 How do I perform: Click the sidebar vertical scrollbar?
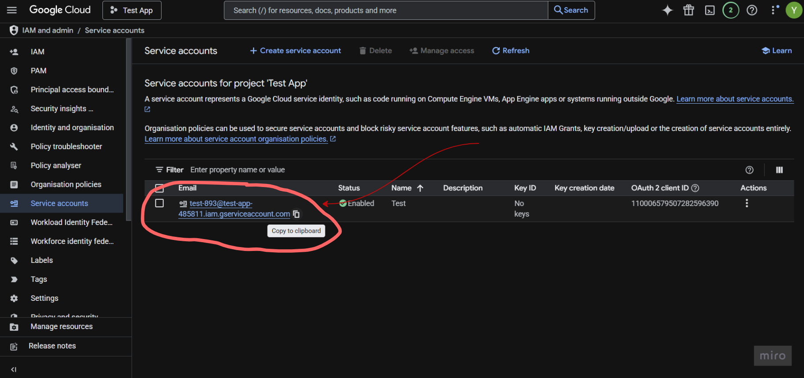pos(128,130)
